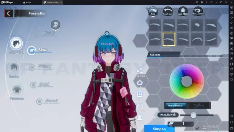Click LDPlayer fullscreen sidebar icon
Screen dimensions: 234x132
coord(231,28)
